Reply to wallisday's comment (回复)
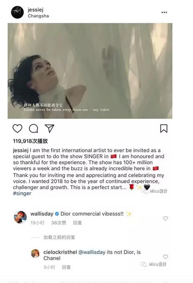Viewport: 193px width, 283px height. pos(77,223)
